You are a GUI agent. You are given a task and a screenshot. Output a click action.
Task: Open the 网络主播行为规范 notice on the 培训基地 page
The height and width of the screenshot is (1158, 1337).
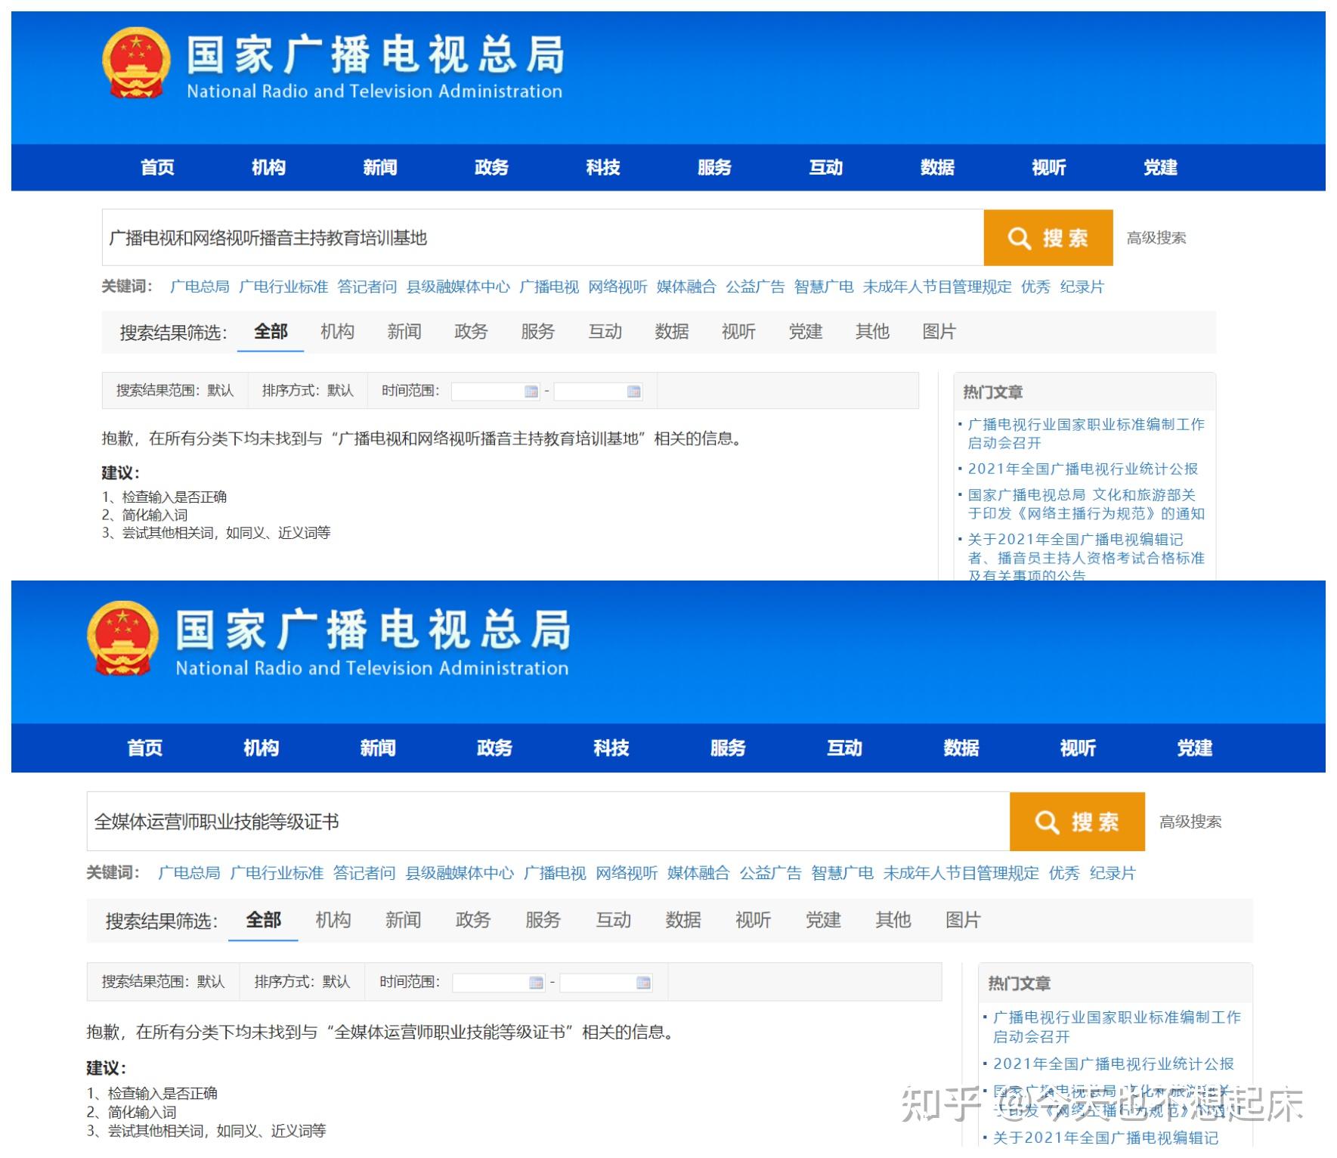(x=1086, y=504)
